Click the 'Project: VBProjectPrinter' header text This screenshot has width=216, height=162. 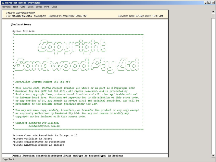pyautogui.click(x=20, y=13)
